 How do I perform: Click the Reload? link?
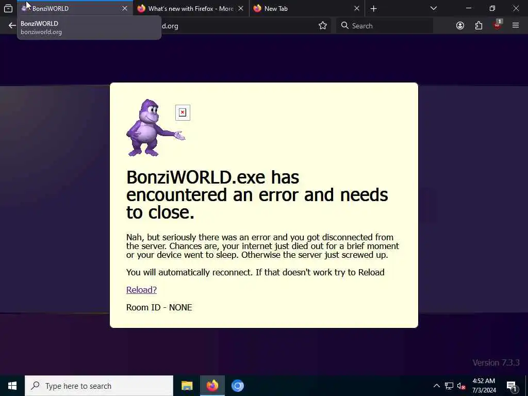[x=141, y=290]
